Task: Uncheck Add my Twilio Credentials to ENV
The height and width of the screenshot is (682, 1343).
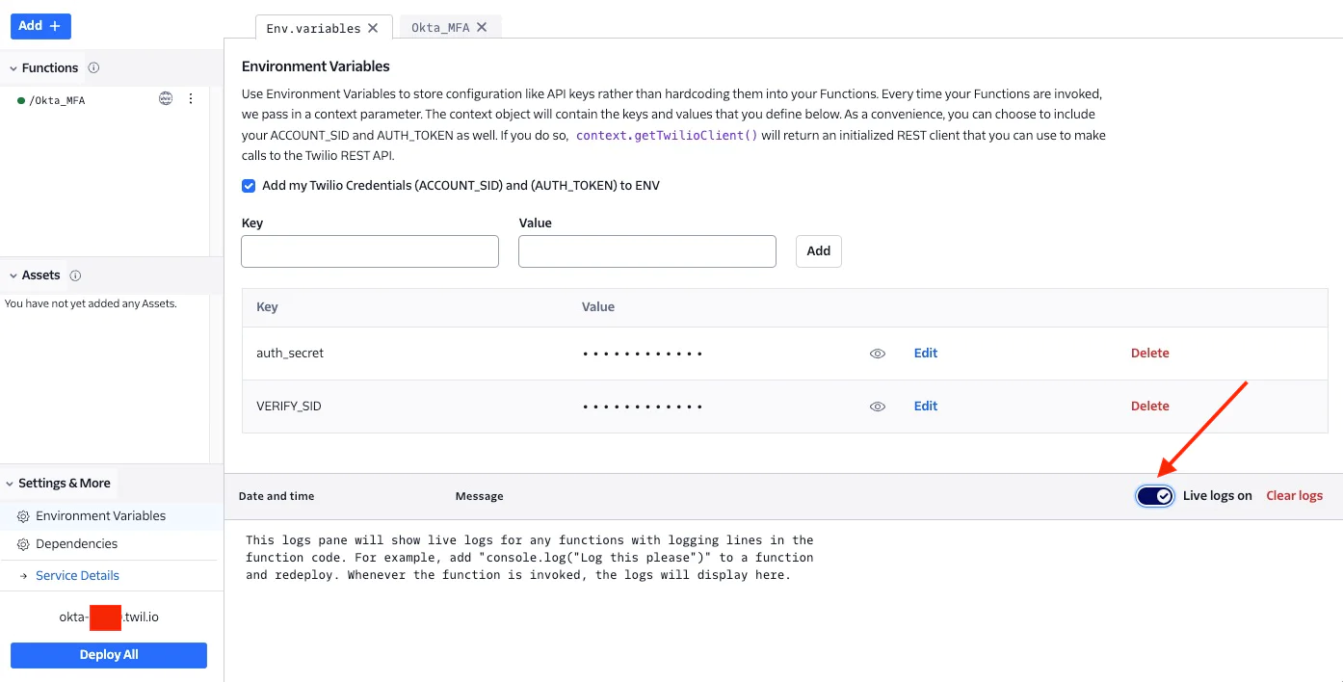Action: coord(249,186)
